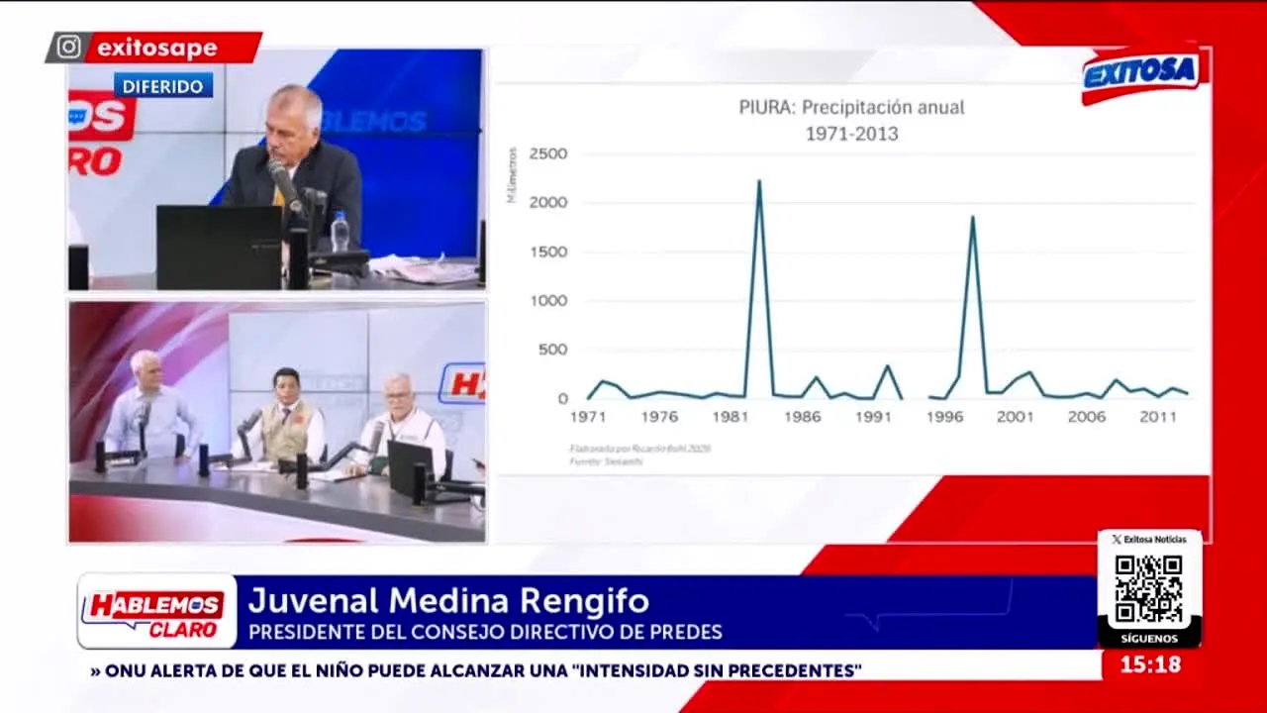Click the Hablemos Claro show logo
The image size is (1267, 713).
point(156,612)
